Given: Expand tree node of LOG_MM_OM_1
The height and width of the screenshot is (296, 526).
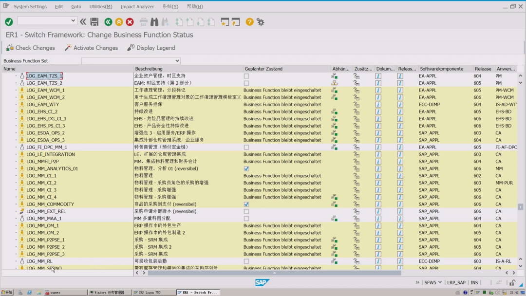Looking at the screenshot, I should 16,225.
